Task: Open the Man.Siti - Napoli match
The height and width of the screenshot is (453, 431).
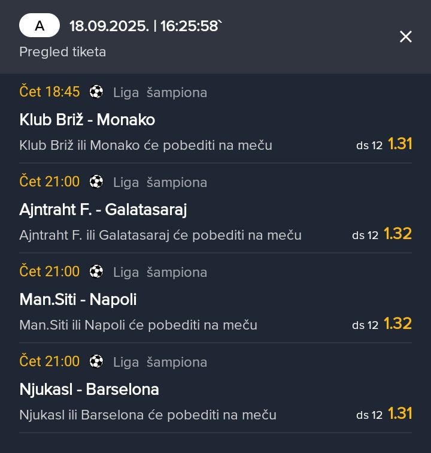Action: (x=78, y=300)
